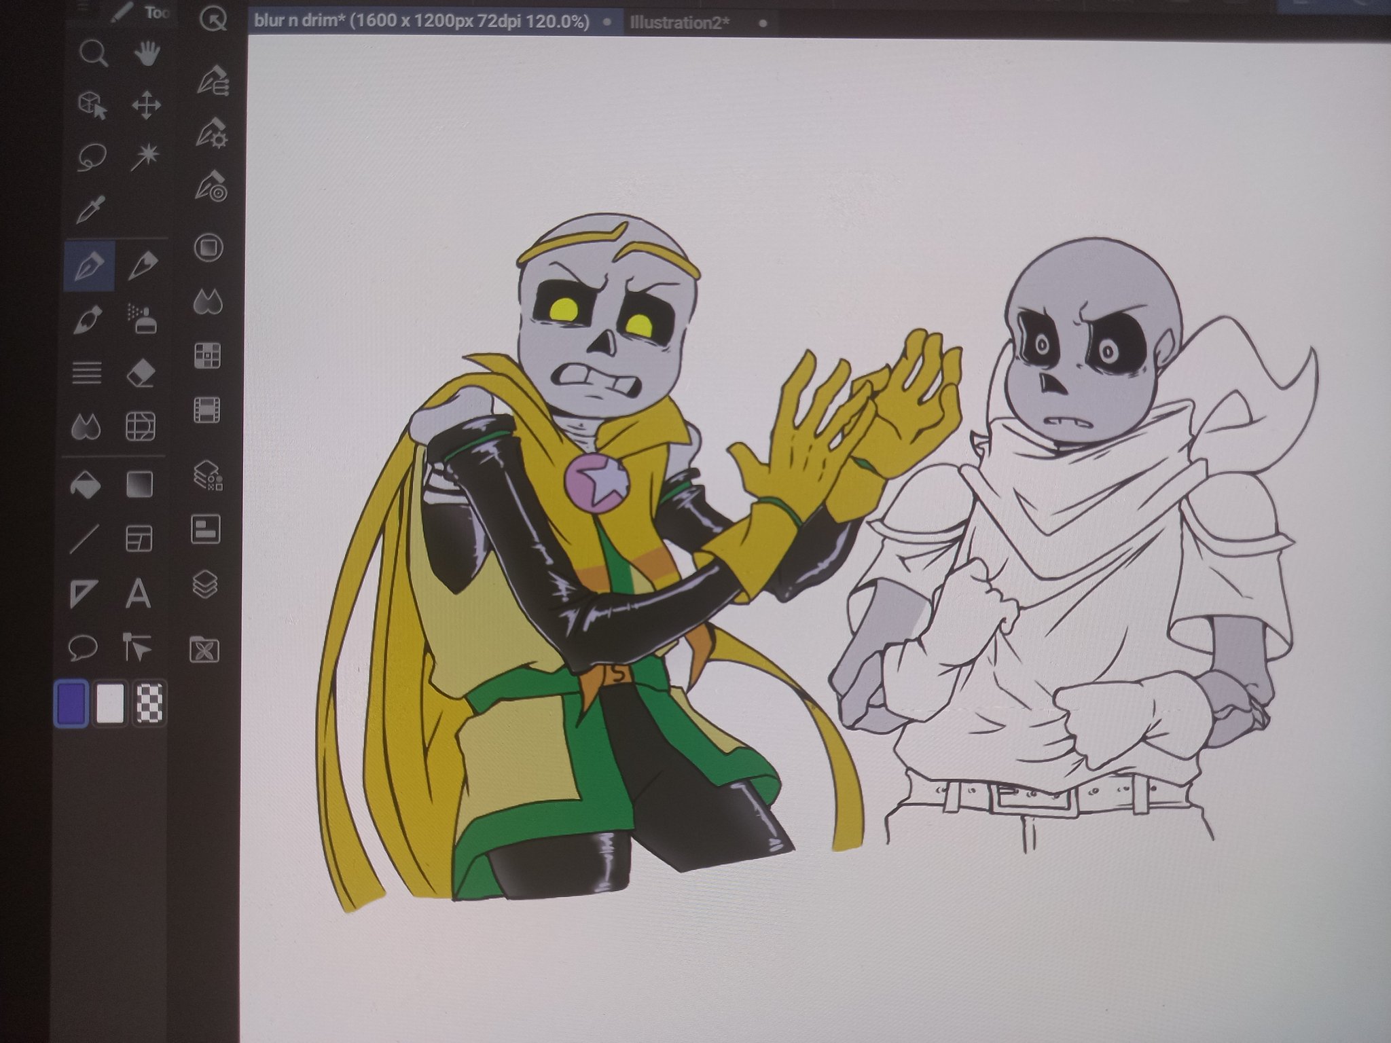Switch to the Illustration2* tab
This screenshot has height=1043, width=1391.
click(x=679, y=22)
